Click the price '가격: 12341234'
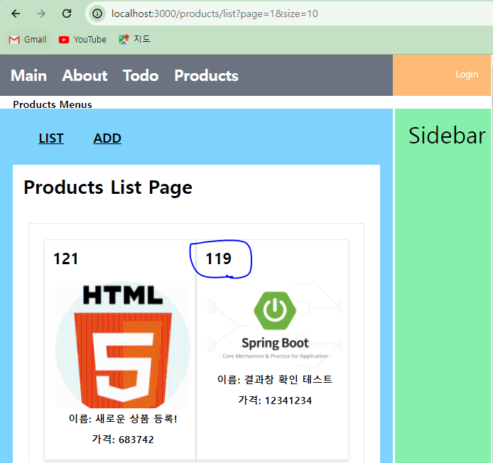The image size is (493, 463). [x=275, y=401]
